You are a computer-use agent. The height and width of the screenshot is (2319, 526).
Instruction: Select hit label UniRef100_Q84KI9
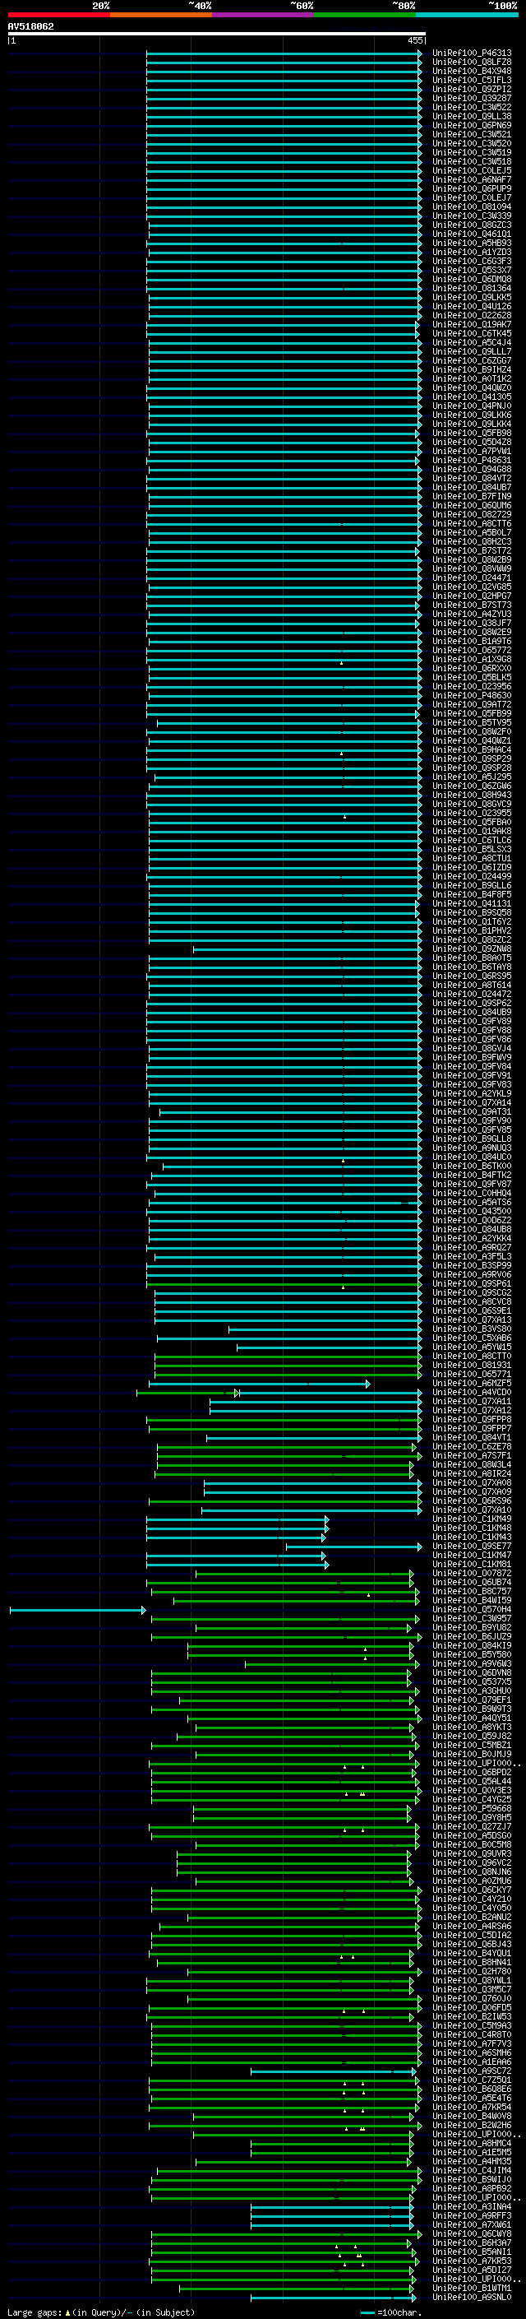[x=471, y=1645]
